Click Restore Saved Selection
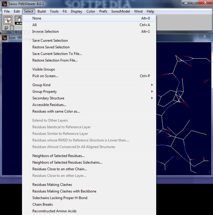213x215 pixels. [x=89, y=47]
